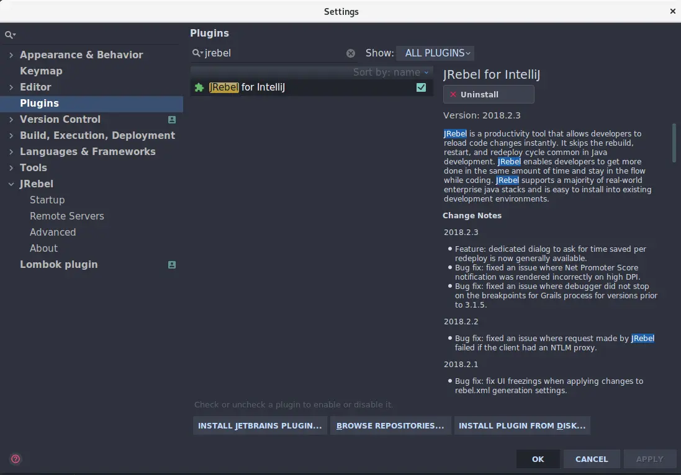Confirm settings with OK button
Image resolution: width=681 pixels, height=475 pixels.
(538, 459)
